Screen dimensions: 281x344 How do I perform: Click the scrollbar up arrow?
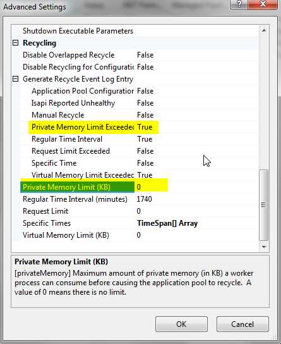(264, 30)
